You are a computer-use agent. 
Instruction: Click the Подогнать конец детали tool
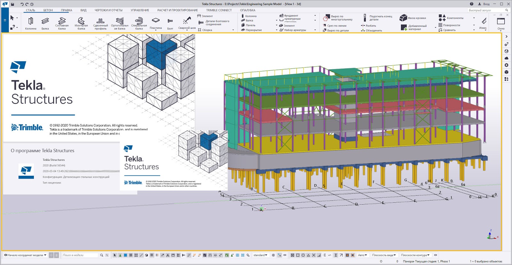click(378, 18)
